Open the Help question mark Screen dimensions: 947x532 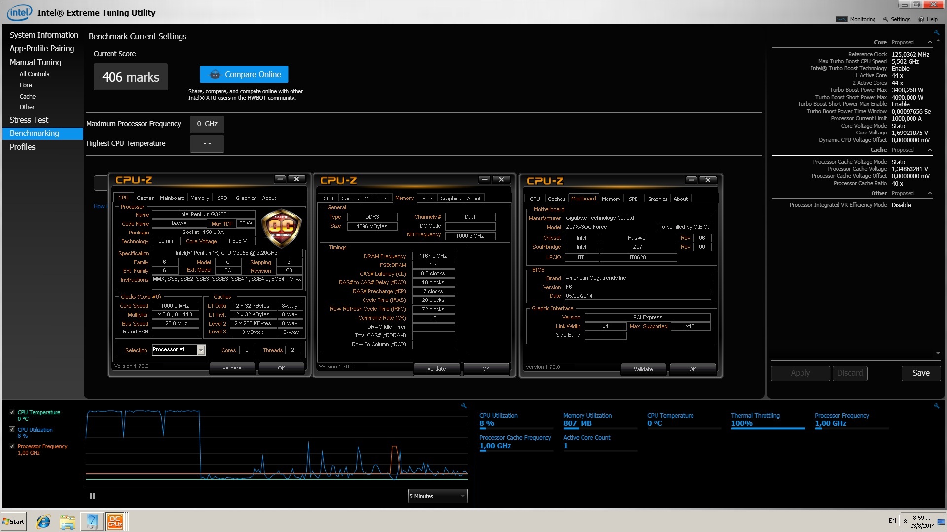[921, 19]
